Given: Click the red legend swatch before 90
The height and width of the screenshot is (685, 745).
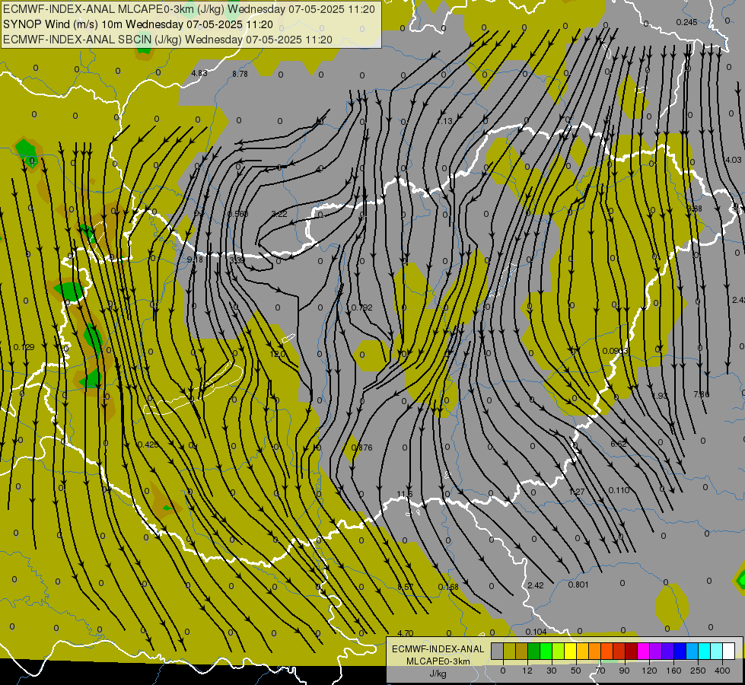Looking at the screenshot, I should (x=619, y=651).
